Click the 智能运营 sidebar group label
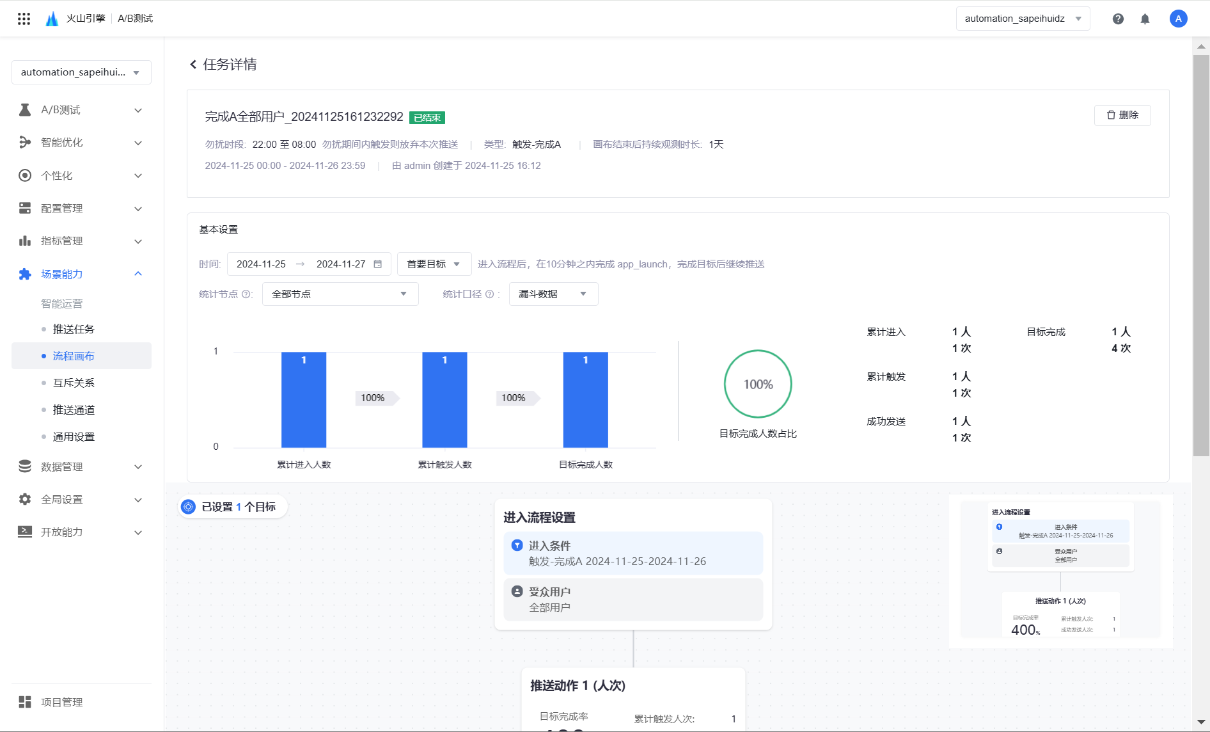The width and height of the screenshot is (1210, 732). click(x=61, y=303)
